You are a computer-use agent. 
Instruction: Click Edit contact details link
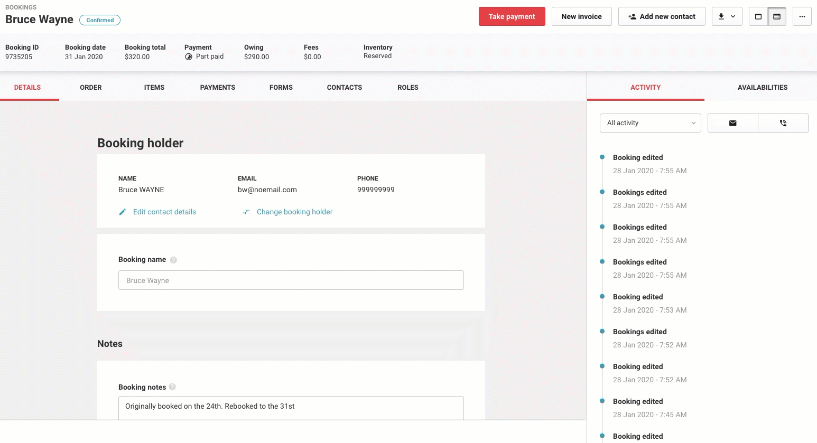point(157,212)
